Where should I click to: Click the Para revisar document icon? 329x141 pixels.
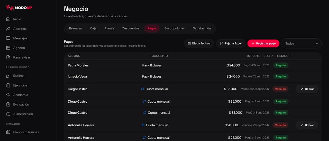[x=8, y=57]
